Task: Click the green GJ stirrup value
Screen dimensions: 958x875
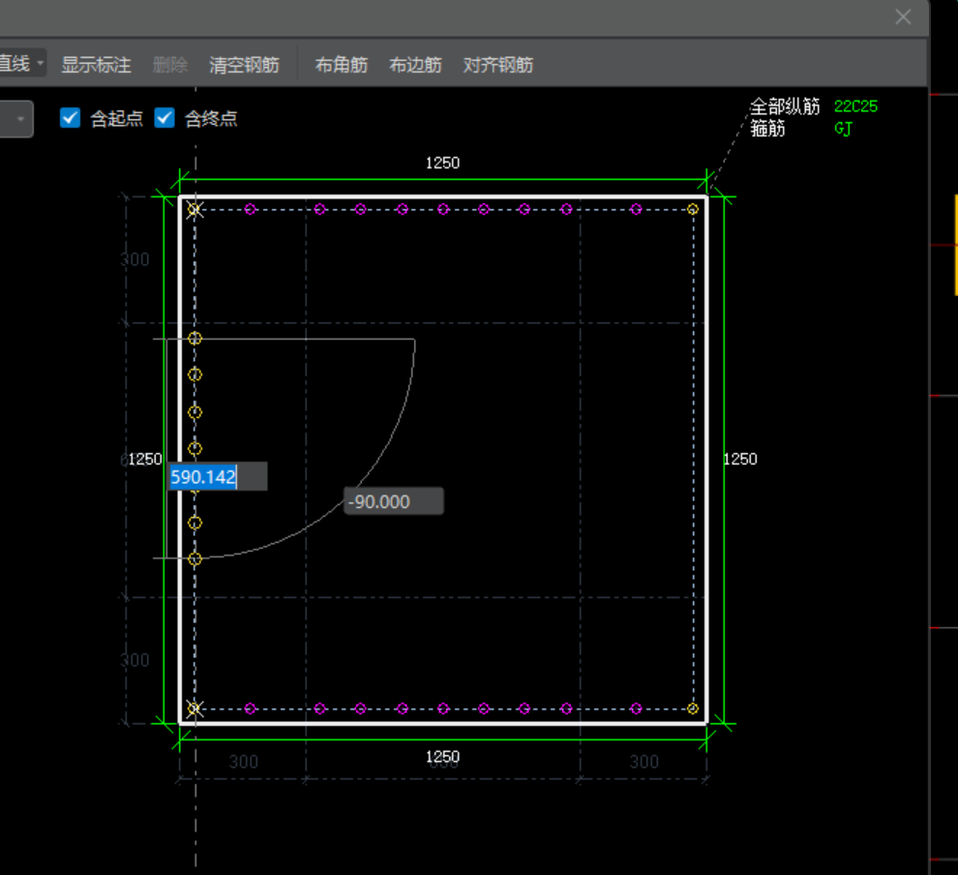Action: [x=843, y=129]
